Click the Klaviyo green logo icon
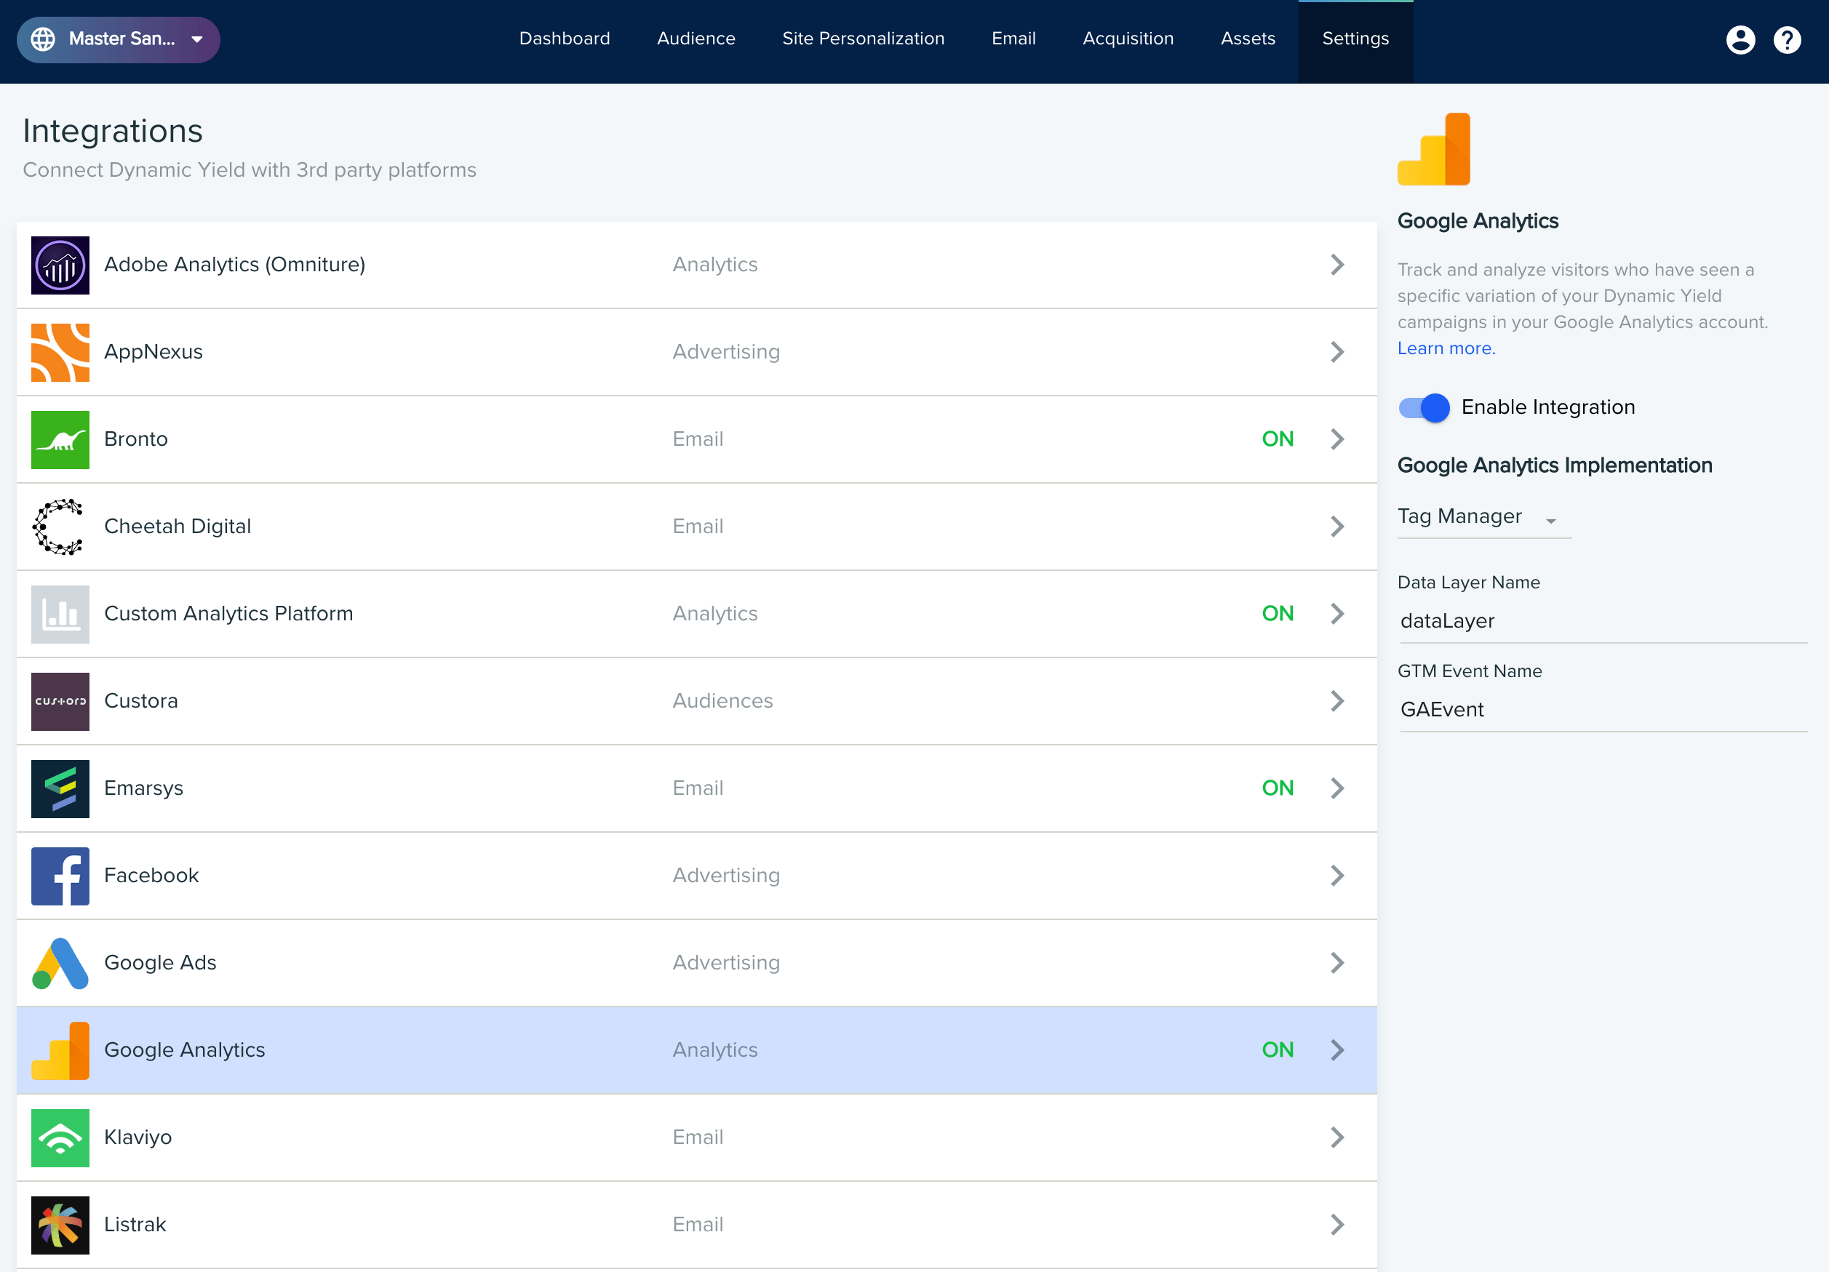 point(60,1137)
